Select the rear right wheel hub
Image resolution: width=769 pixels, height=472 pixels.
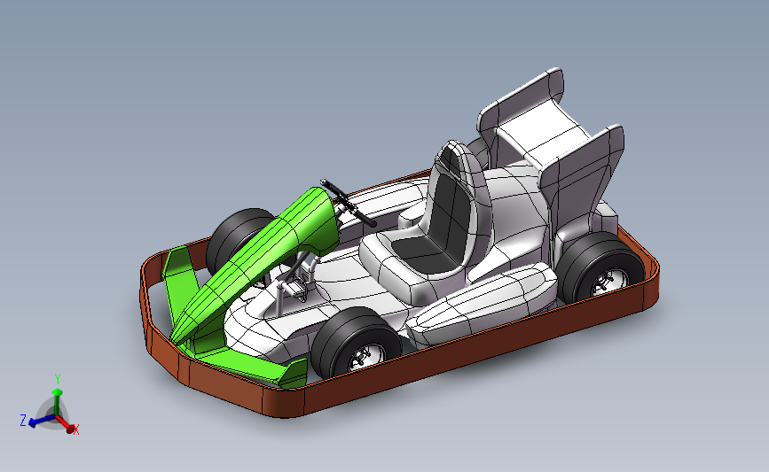point(608,282)
